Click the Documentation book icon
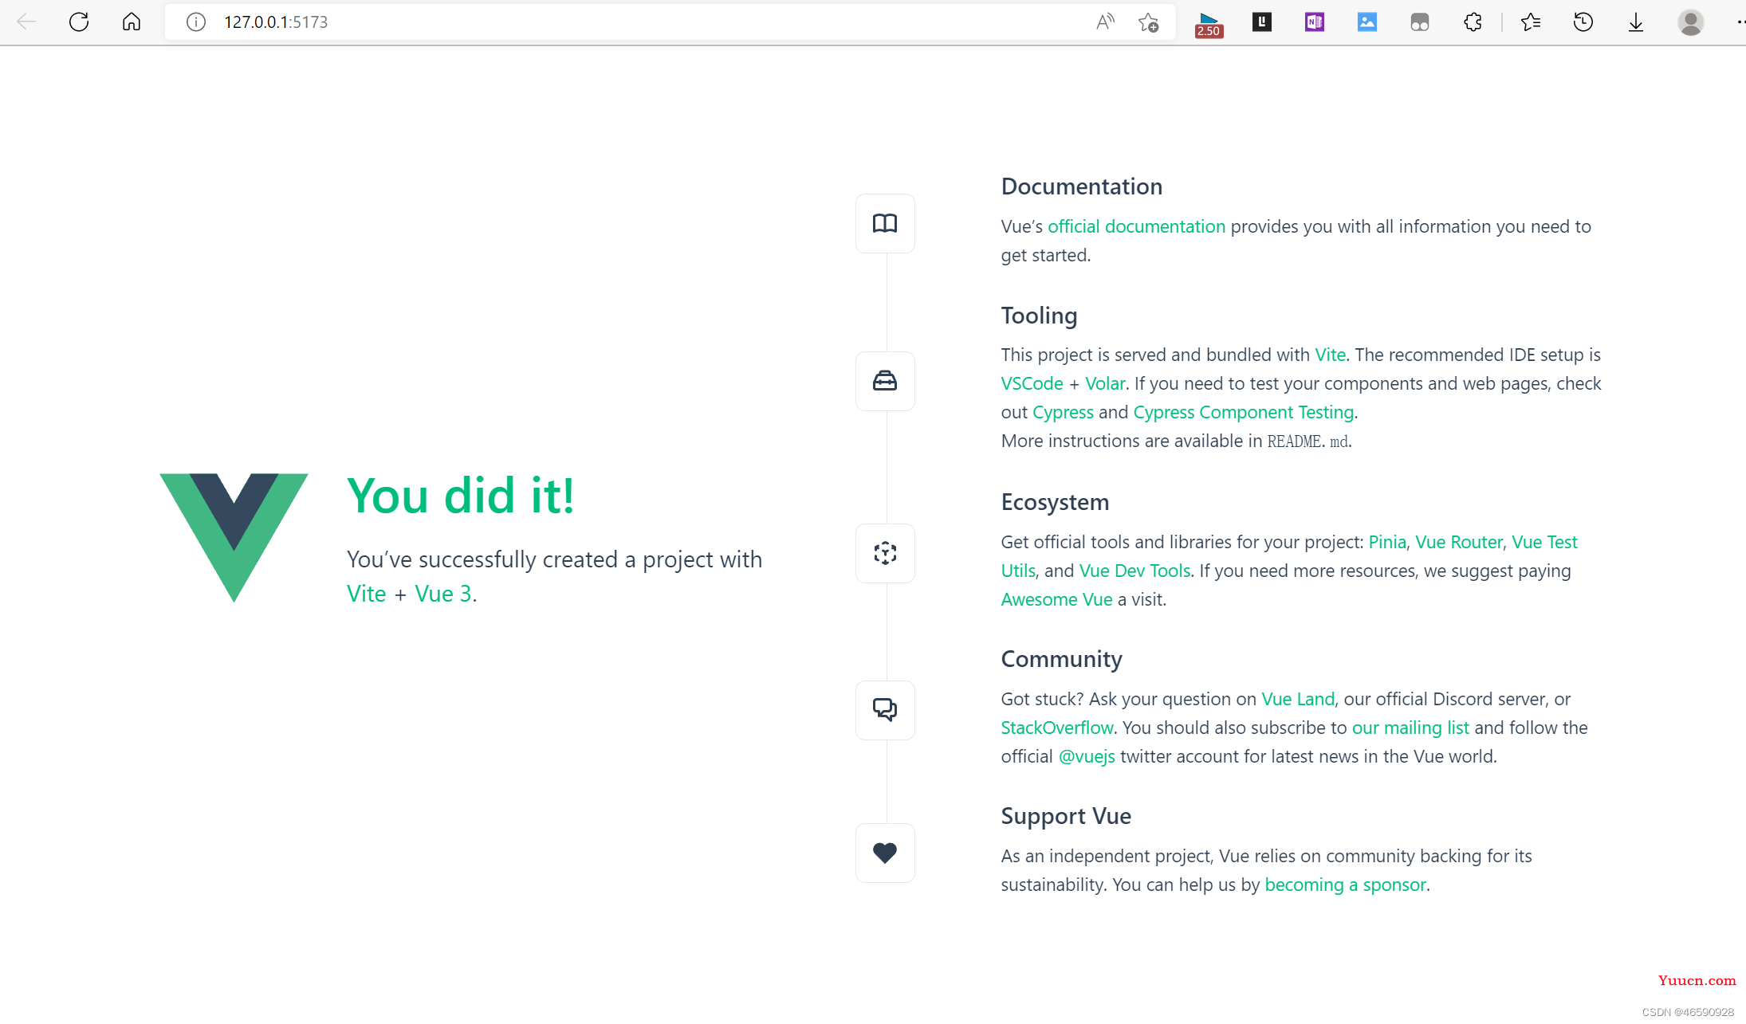 885,223
